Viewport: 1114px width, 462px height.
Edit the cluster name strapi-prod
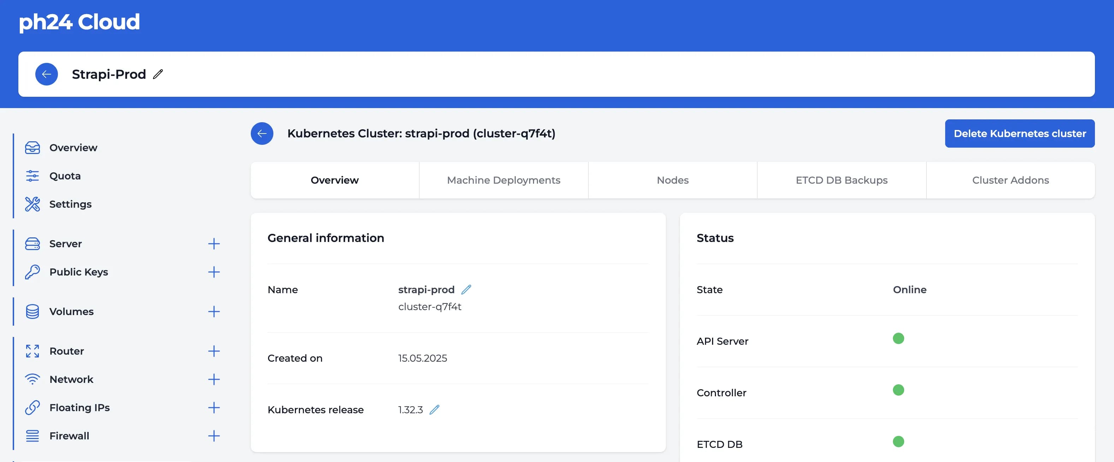(467, 289)
